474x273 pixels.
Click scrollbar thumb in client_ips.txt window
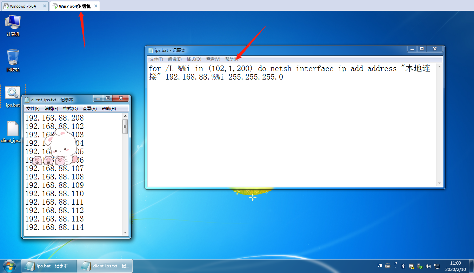[x=125, y=127]
